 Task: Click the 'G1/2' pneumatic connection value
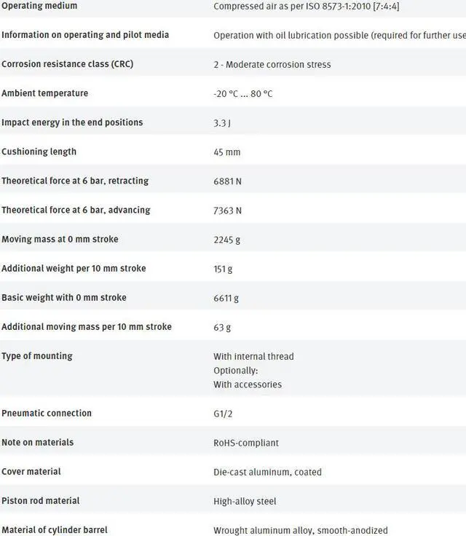point(223,414)
